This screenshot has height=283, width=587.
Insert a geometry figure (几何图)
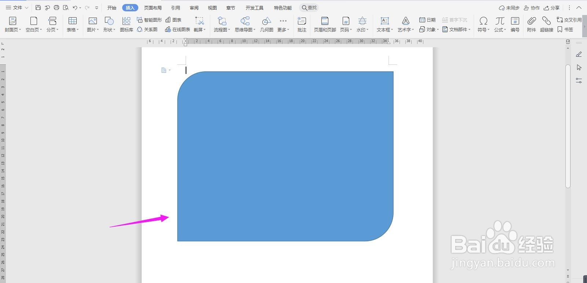click(267, 25)
